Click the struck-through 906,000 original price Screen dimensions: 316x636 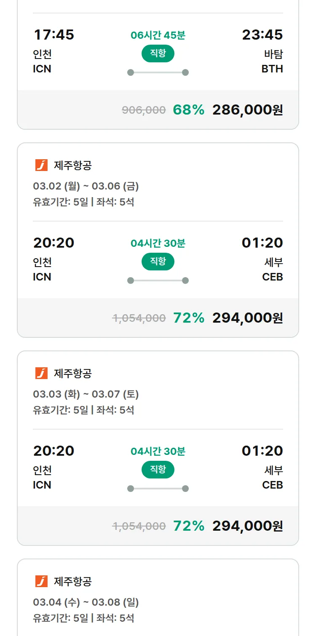[144, 110]
